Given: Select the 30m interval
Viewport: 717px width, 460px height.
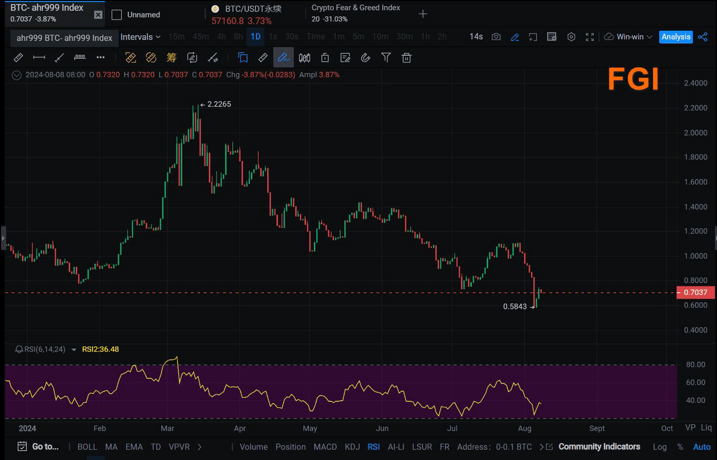Looking at the screenshot, I should [x=404, y=36].
